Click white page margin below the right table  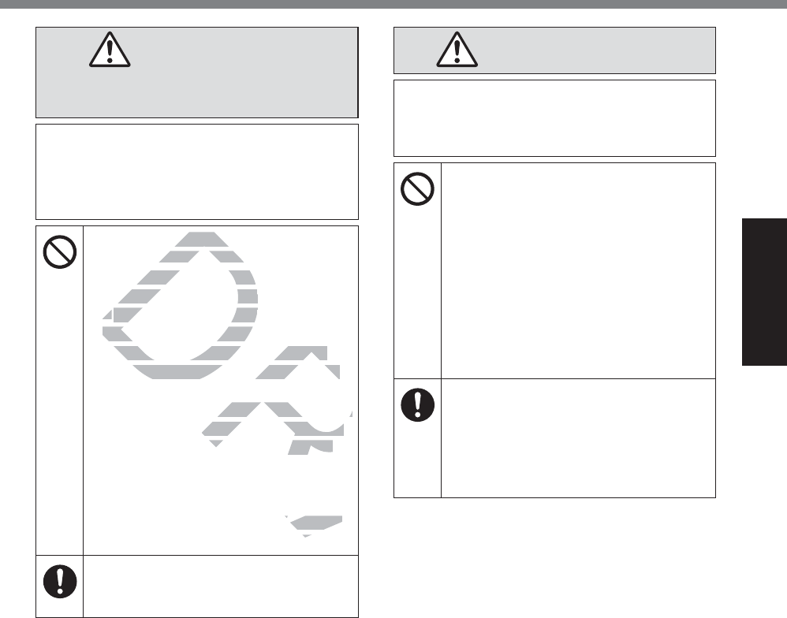click(554, 557)
